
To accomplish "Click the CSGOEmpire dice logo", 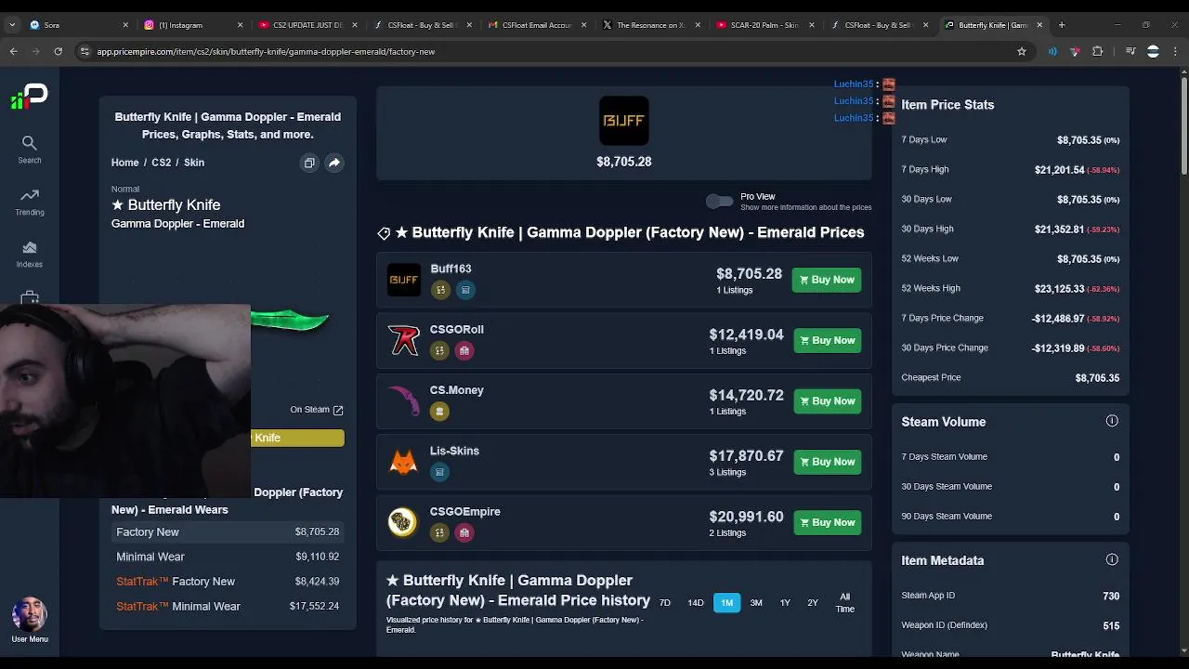I will tap(402, 522).
